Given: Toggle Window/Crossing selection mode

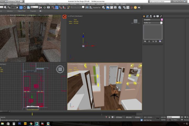Looking at the screenshot, I should (x=16, y=7).
